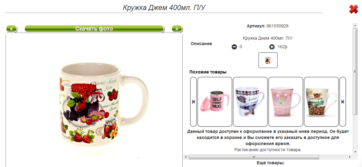Open the white mug with car print
The width and height of the screenshot is (362, 167).
click(x=250, y=102)
